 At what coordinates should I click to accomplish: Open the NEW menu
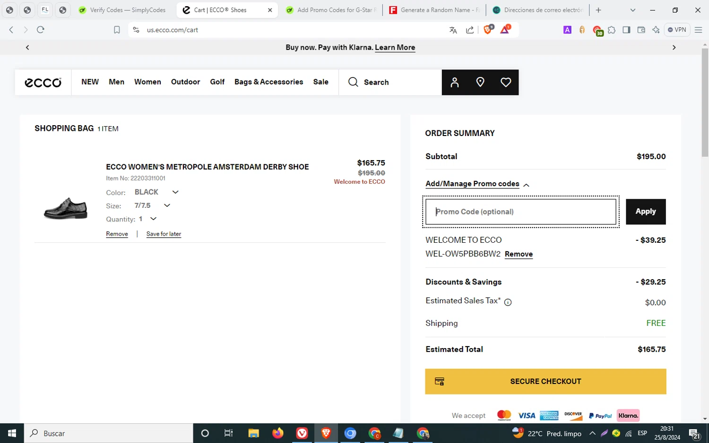point(90,82)
